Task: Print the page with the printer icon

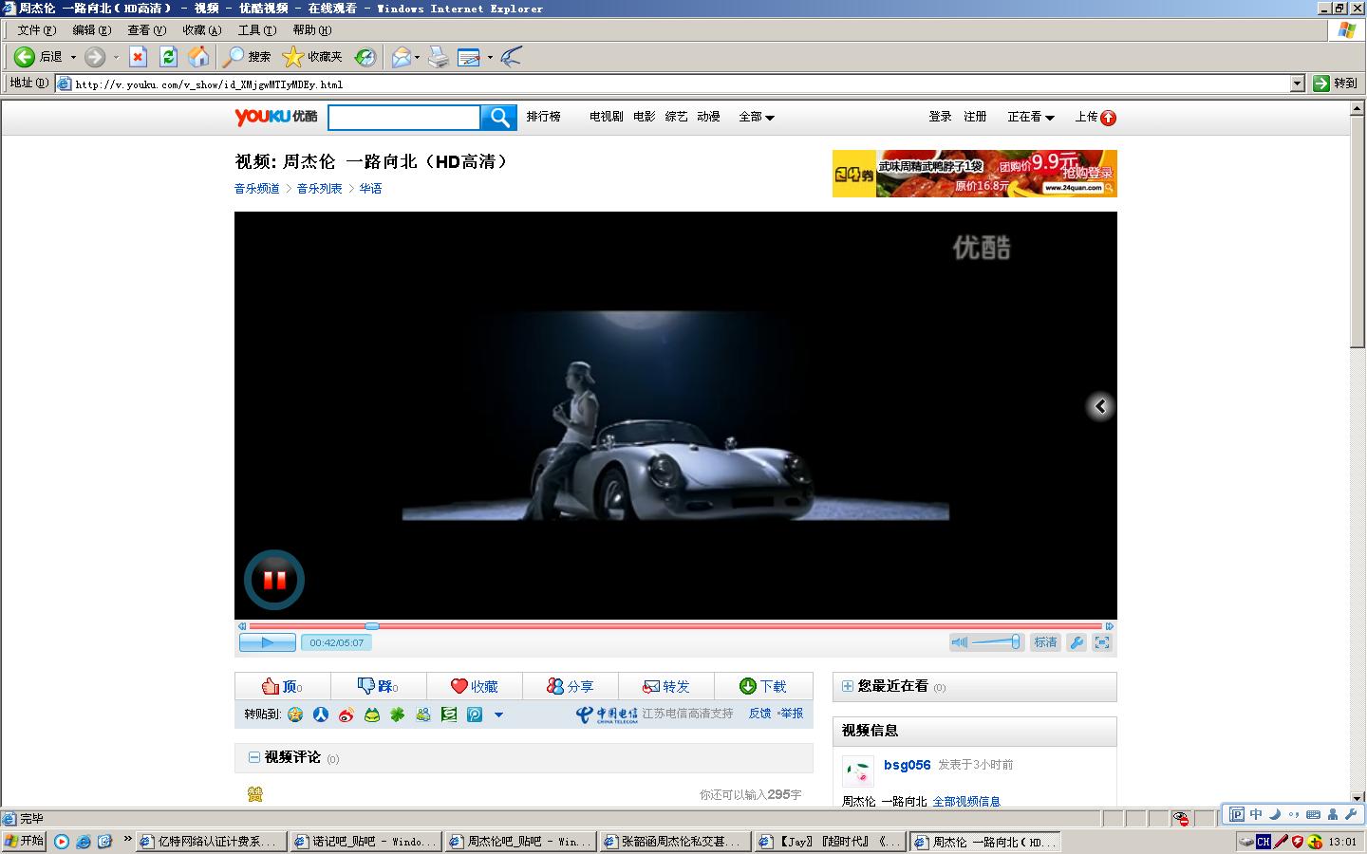Action: pyautogui.click(x=438, y=57)
